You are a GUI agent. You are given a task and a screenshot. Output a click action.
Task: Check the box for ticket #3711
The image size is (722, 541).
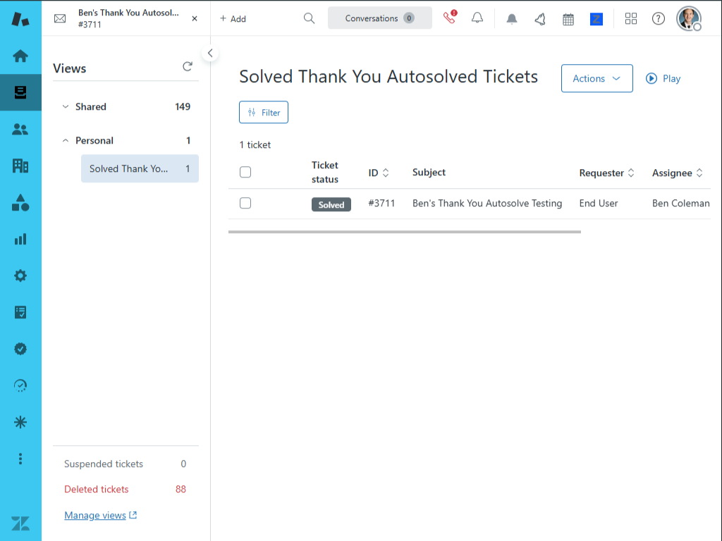point(245,203)
